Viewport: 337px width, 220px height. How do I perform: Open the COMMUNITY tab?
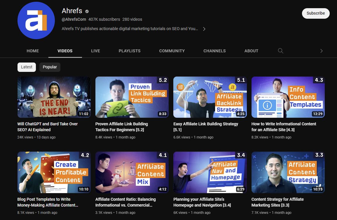click(x=172, y=51)
